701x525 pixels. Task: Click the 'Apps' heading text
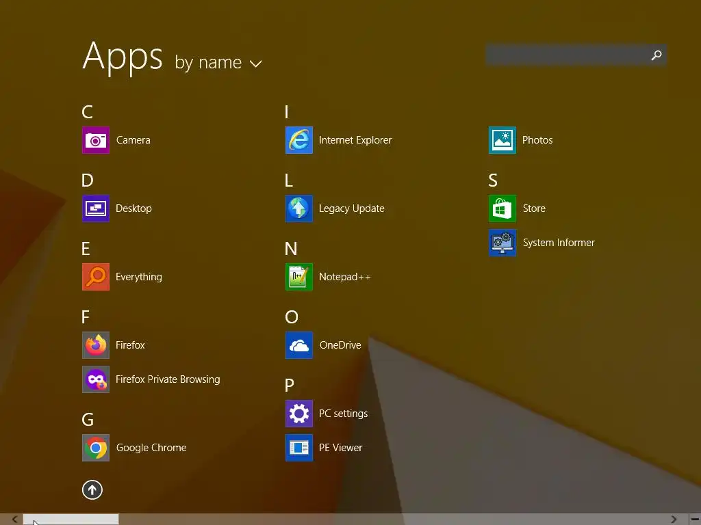(123, 57)
